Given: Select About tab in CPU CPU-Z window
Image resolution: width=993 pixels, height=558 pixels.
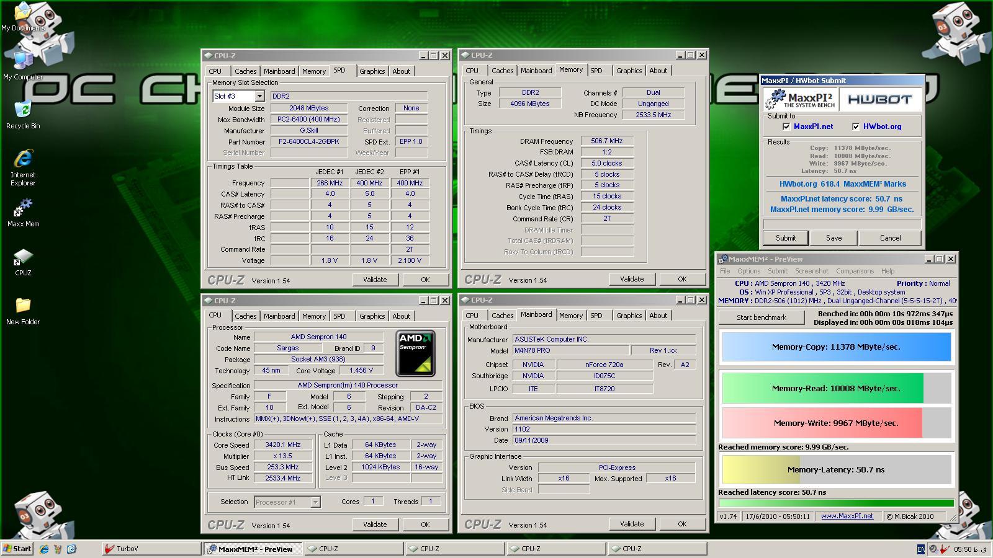Looking at the screenshot, I should tap(401, 316).
